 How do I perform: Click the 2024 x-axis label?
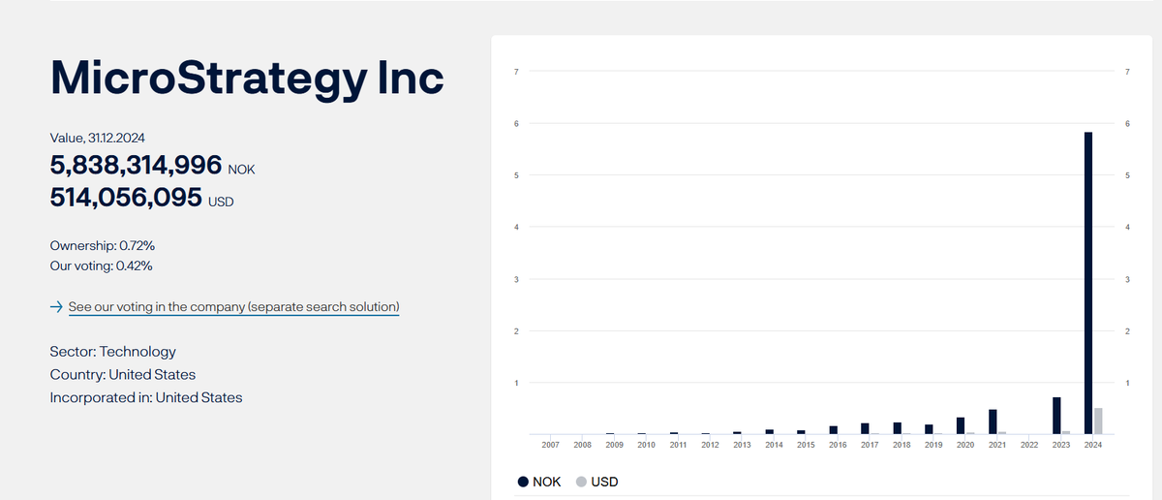pos(1093,445)
